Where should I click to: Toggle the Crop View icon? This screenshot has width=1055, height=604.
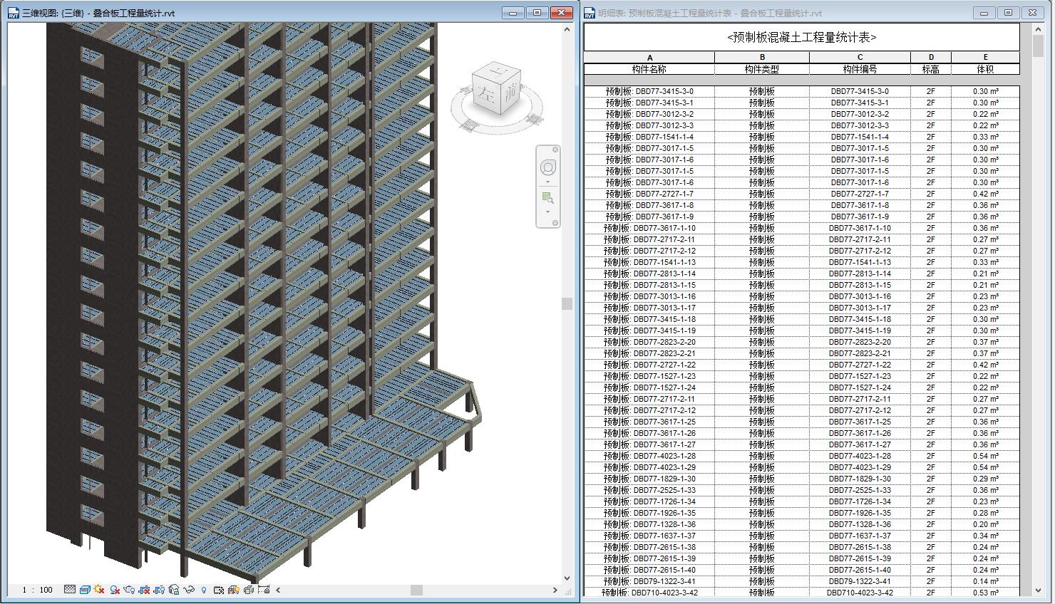click(x=144, y=590)
